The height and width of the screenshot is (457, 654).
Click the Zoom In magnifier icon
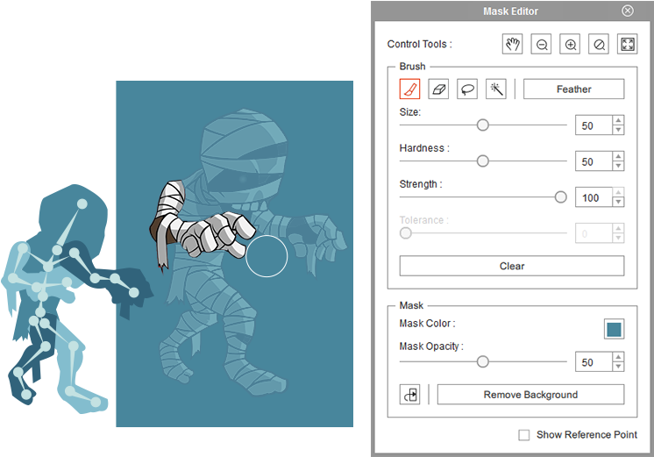[571, 45]
